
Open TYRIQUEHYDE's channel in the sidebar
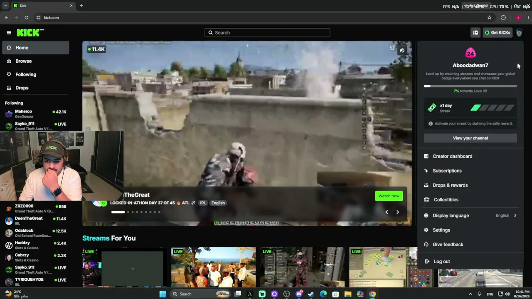pyautogui.click(x=36, y=282)
